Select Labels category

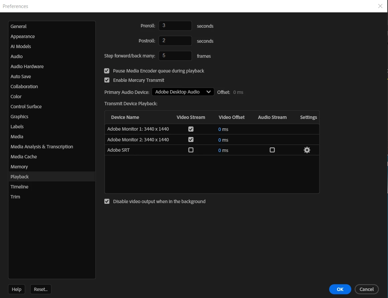(52, 127)
